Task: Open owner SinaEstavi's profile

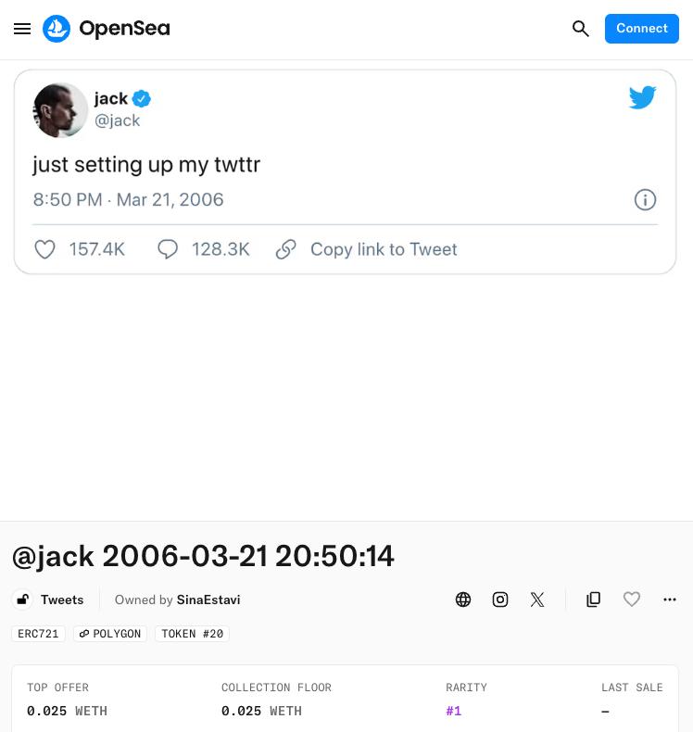Action: pos(208,599)
